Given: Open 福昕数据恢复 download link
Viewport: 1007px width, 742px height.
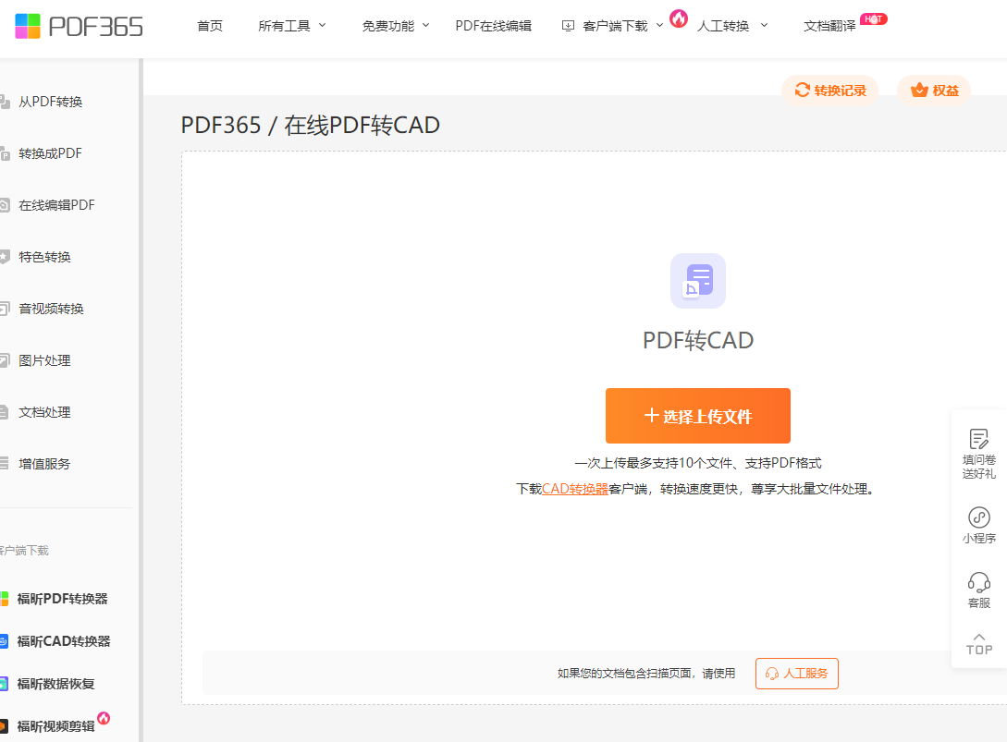Looking at the screenshot, I should point(55,684).
